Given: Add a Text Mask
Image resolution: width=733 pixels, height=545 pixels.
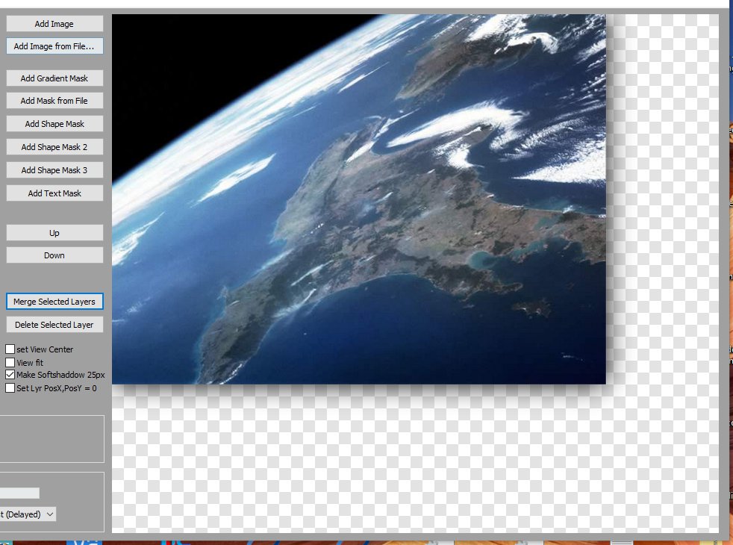Looking at the screenshot, I should 54,193.
